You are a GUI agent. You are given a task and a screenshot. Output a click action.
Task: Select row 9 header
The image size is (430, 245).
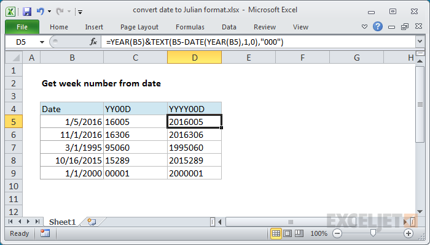pyautogui.click(x=14, y=173)
